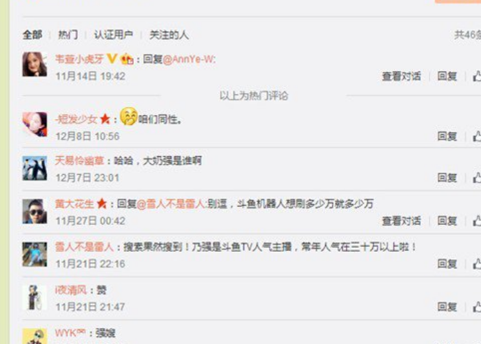Click the red star badge beside 黄大花生

pyautogui.click(x=101, y=204)
